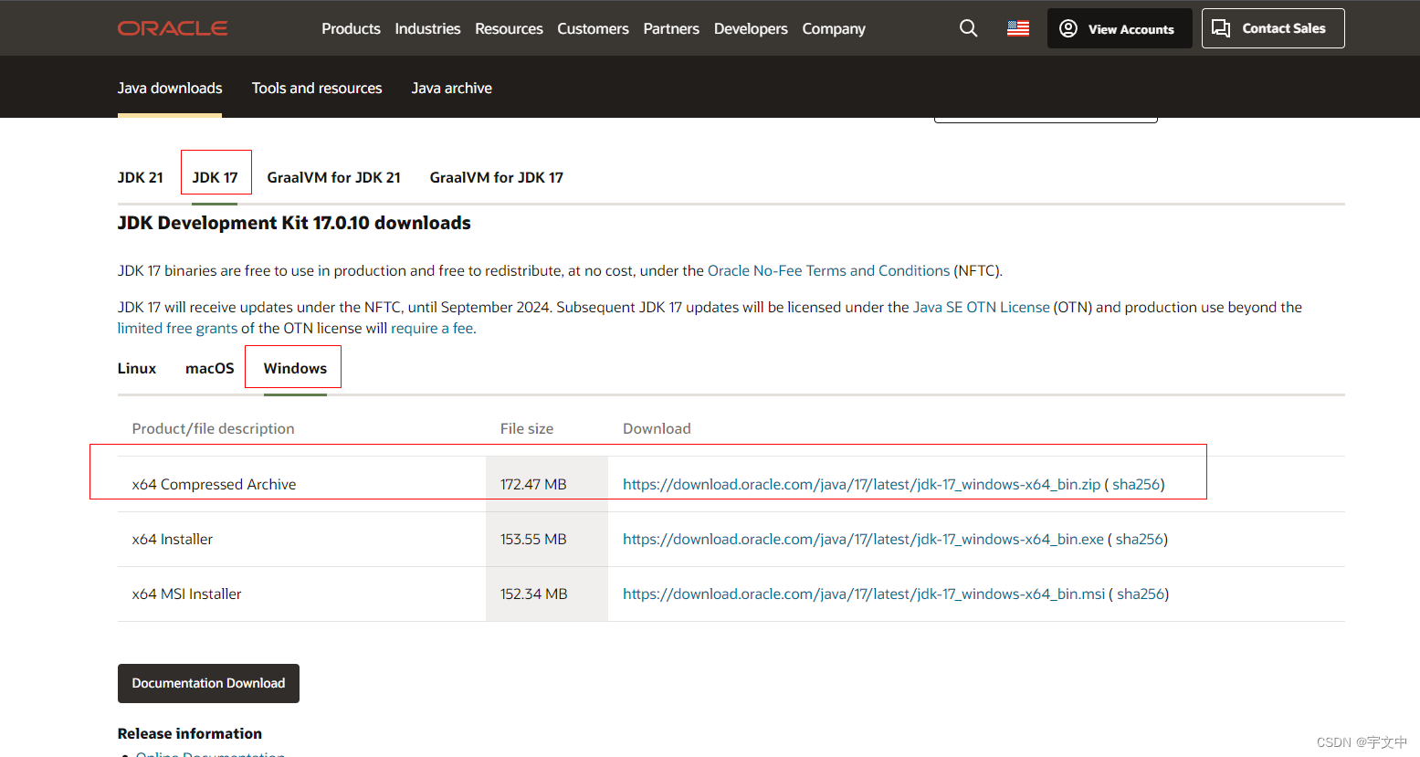Open the Industries menu
Image resolution: width=1420 pixels, height=757 pixels.
(427, 28)
